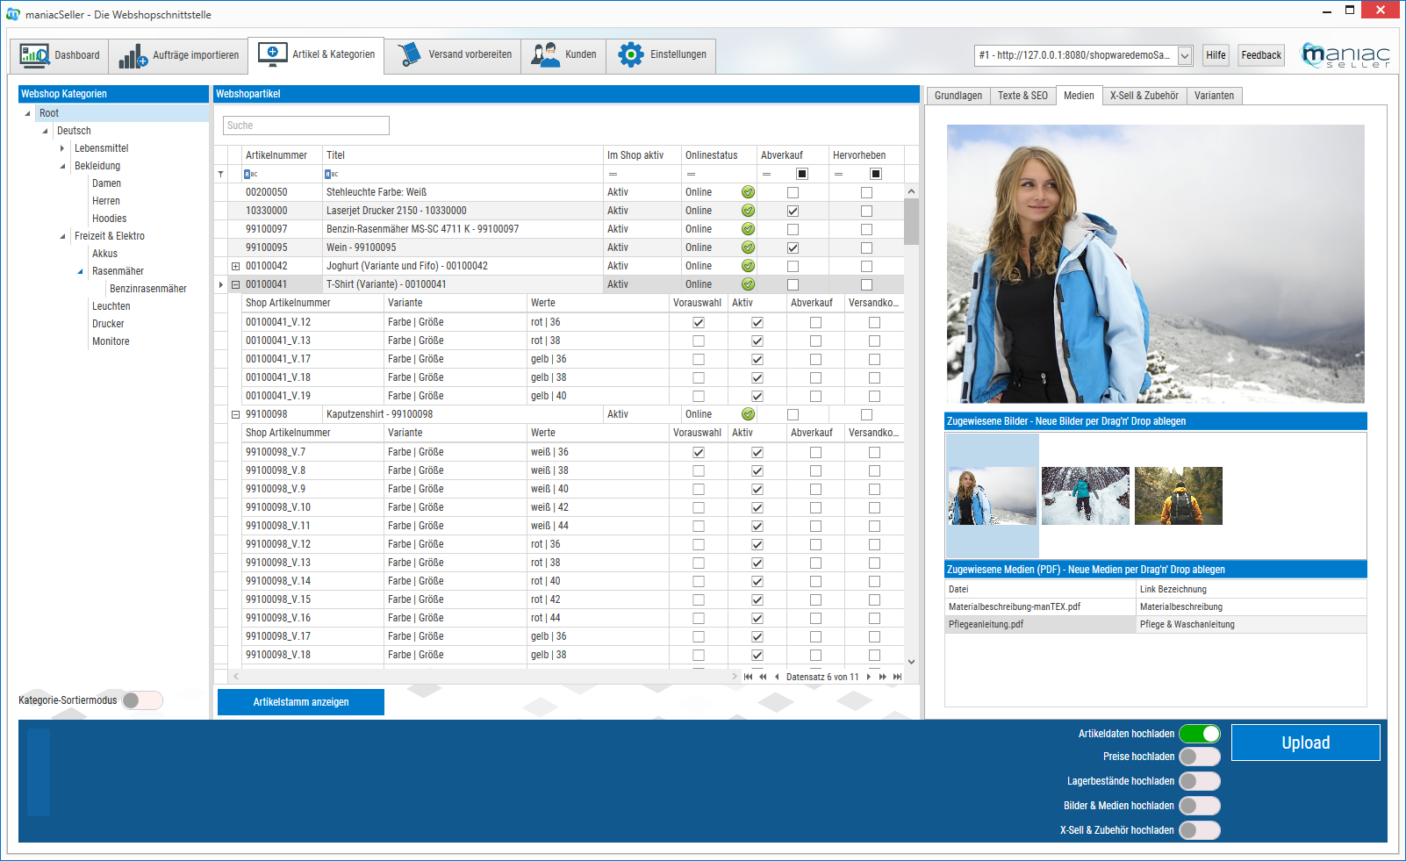Toggle Artikeldaten hochladen switch off
1406x861 pixels.
[1199, 734]
